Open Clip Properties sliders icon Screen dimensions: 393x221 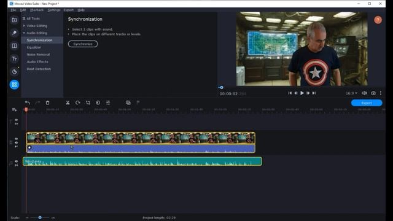click(108, 103)
